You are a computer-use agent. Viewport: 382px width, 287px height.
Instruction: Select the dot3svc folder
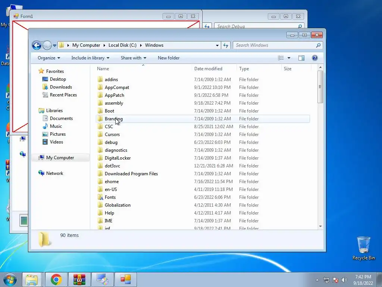tap(112, 166)
